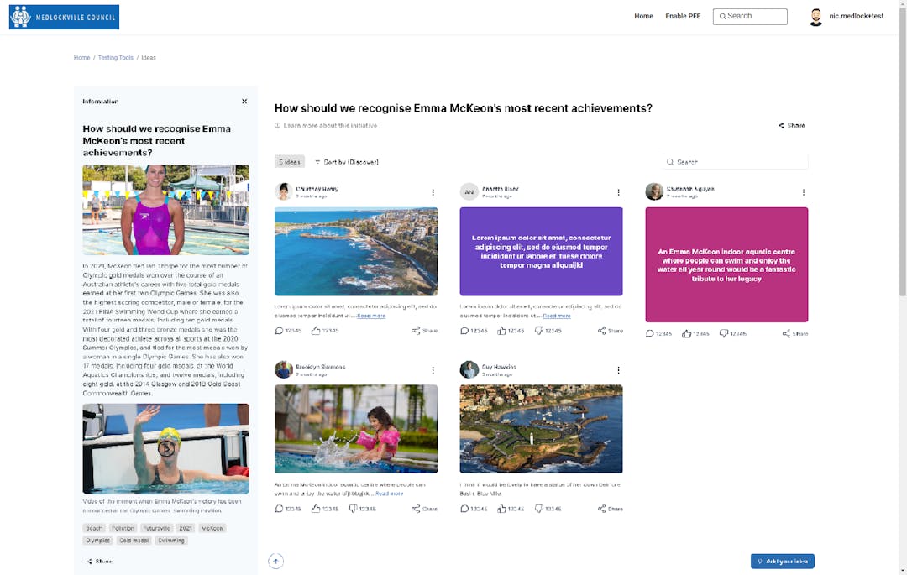The image size is (907, 575).
Task: Click comment icon on Savannah Nguyen's idea
Action: [x=649, y=334]
